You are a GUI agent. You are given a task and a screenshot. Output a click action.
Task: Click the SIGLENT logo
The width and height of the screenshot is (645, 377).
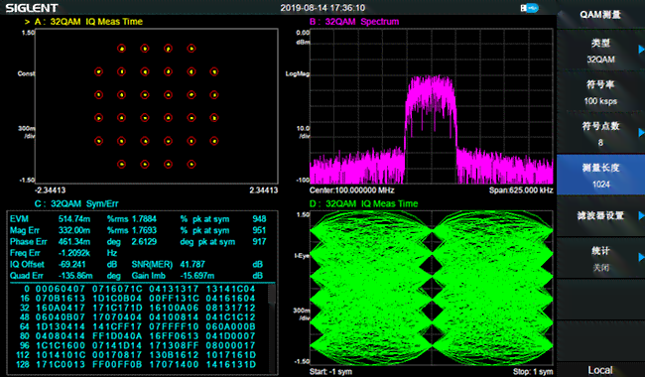[x=32, y=8]
